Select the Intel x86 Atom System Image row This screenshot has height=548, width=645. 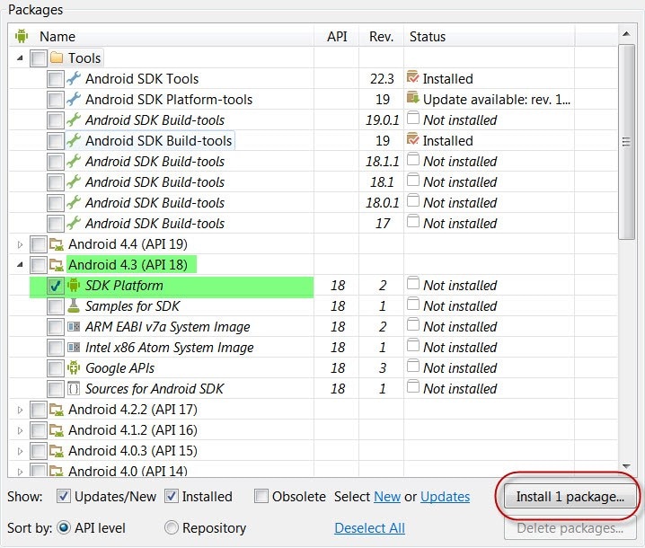[313, 348]
